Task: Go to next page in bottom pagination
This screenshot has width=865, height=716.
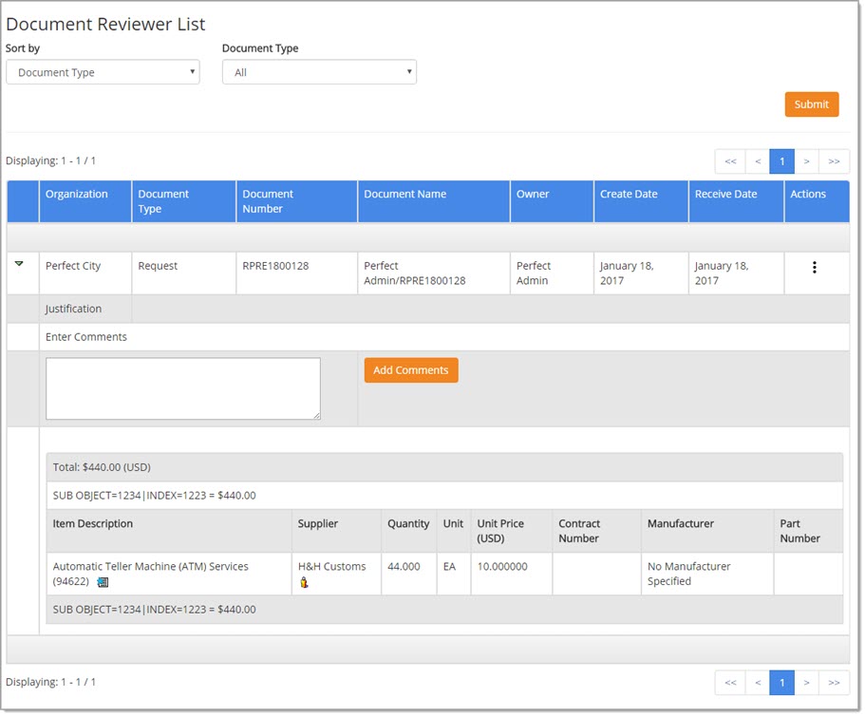Action: pos(806,682)
